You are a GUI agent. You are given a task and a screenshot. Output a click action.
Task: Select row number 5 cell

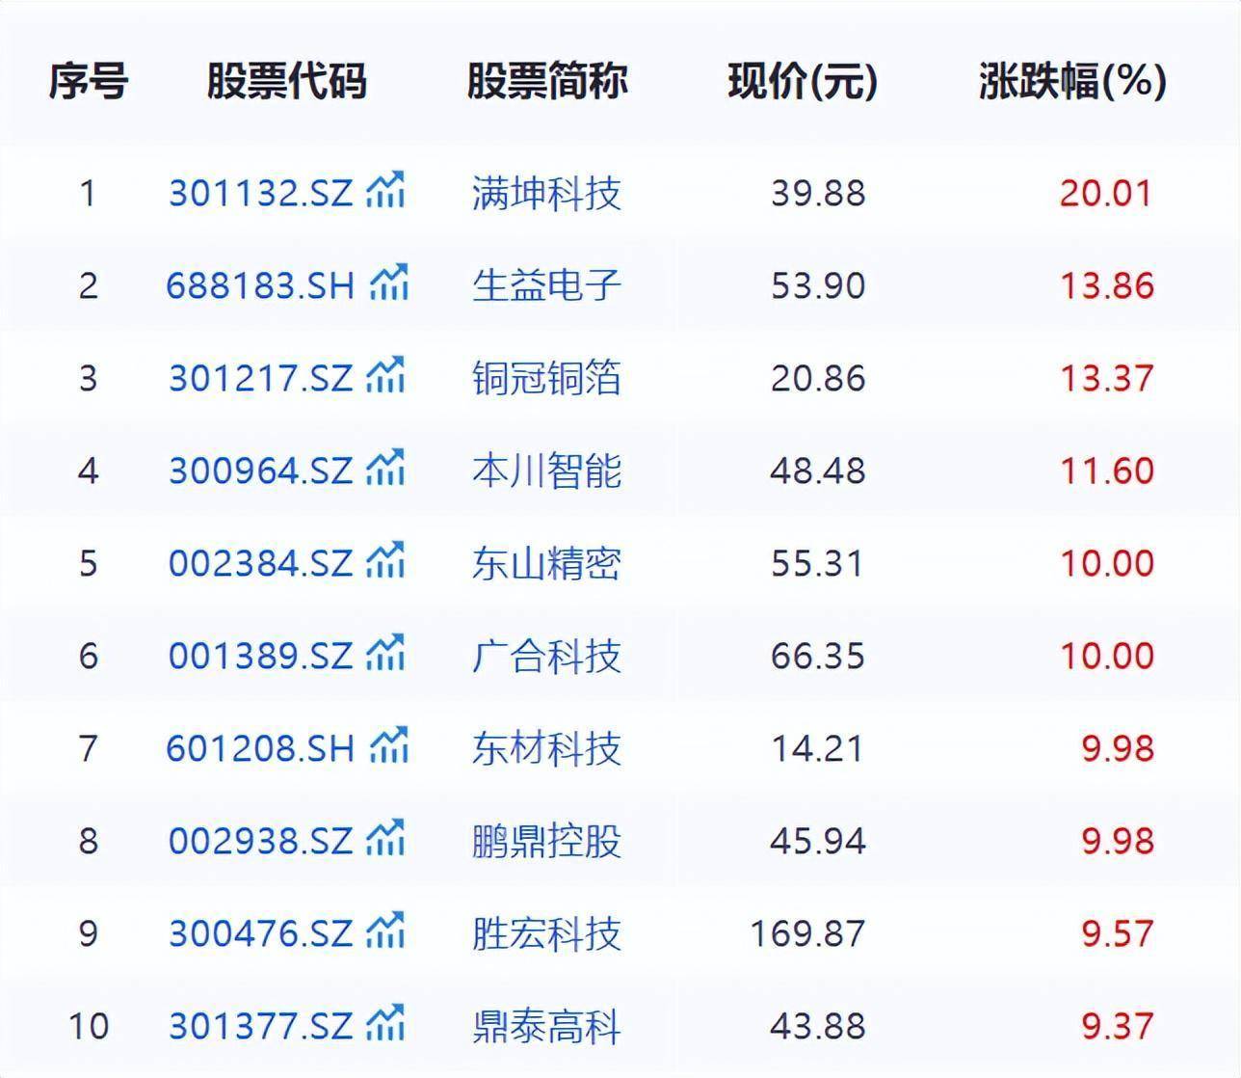88,564
